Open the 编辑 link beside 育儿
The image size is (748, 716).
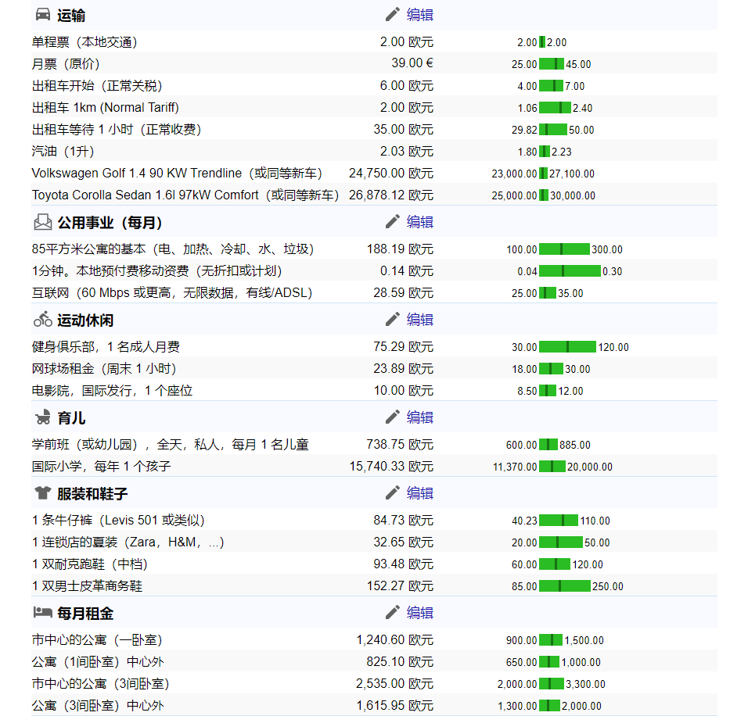tap(420, 417)
